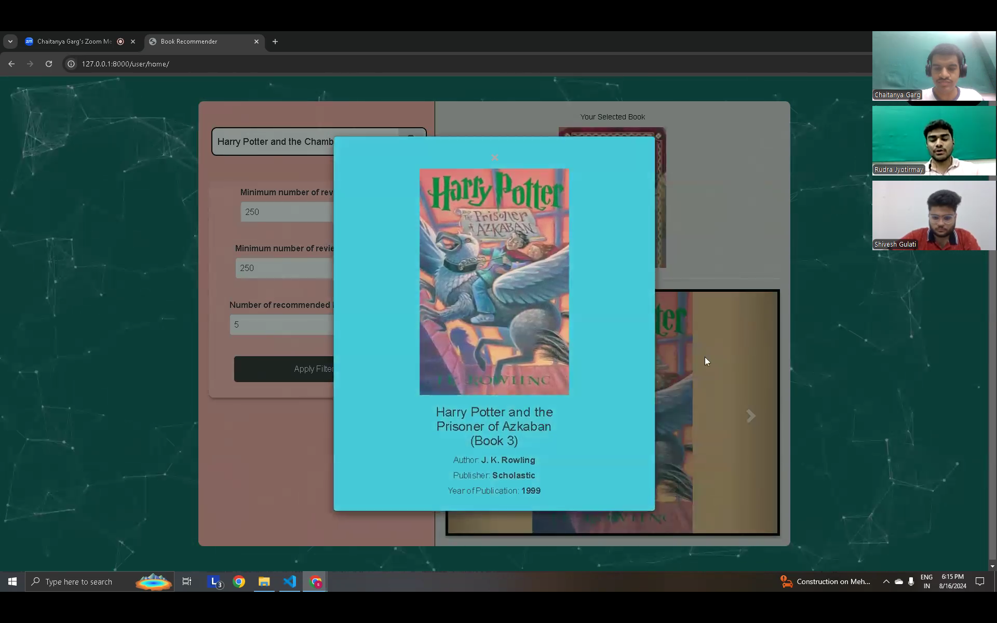The image size is (997, 623).
Task: Go back in browser history
Action: 11,64
